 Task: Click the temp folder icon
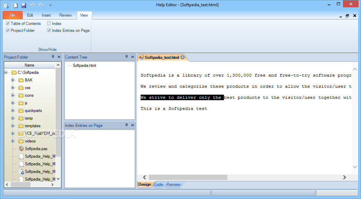tap(21, 118)
